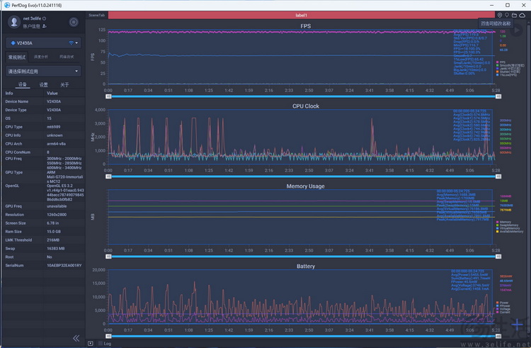Switch to the 常规测试 tab
The image size is (531, 348).
click(17, 57)
